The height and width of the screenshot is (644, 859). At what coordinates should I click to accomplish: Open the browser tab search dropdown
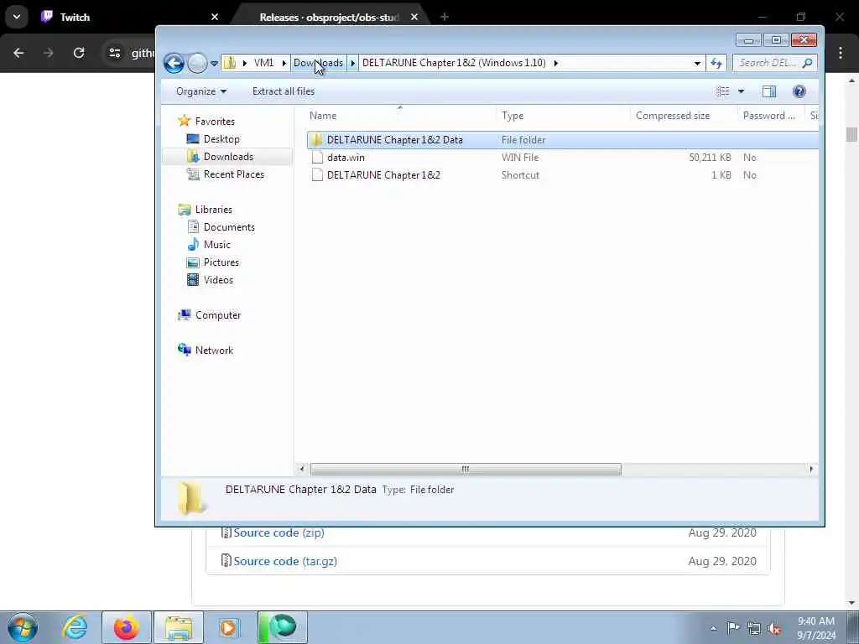pos(17,17)
